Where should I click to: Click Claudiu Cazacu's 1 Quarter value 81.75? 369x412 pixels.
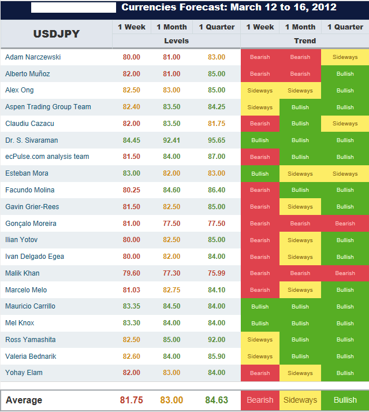point(217,124)
